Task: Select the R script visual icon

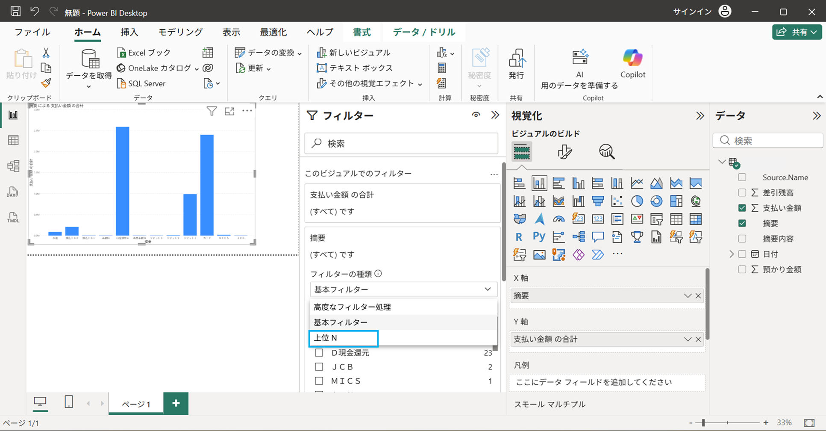Action: coord(519,236)
